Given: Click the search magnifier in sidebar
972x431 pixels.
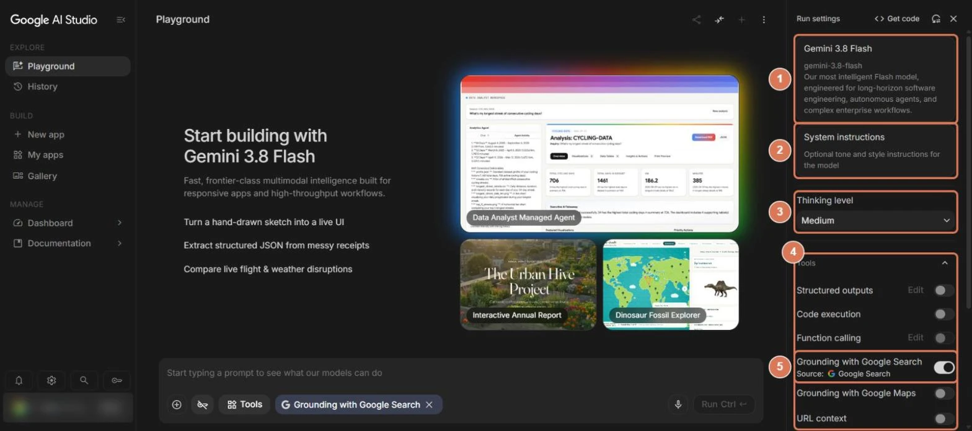Looking at the screenshot, I should [84, 380].
